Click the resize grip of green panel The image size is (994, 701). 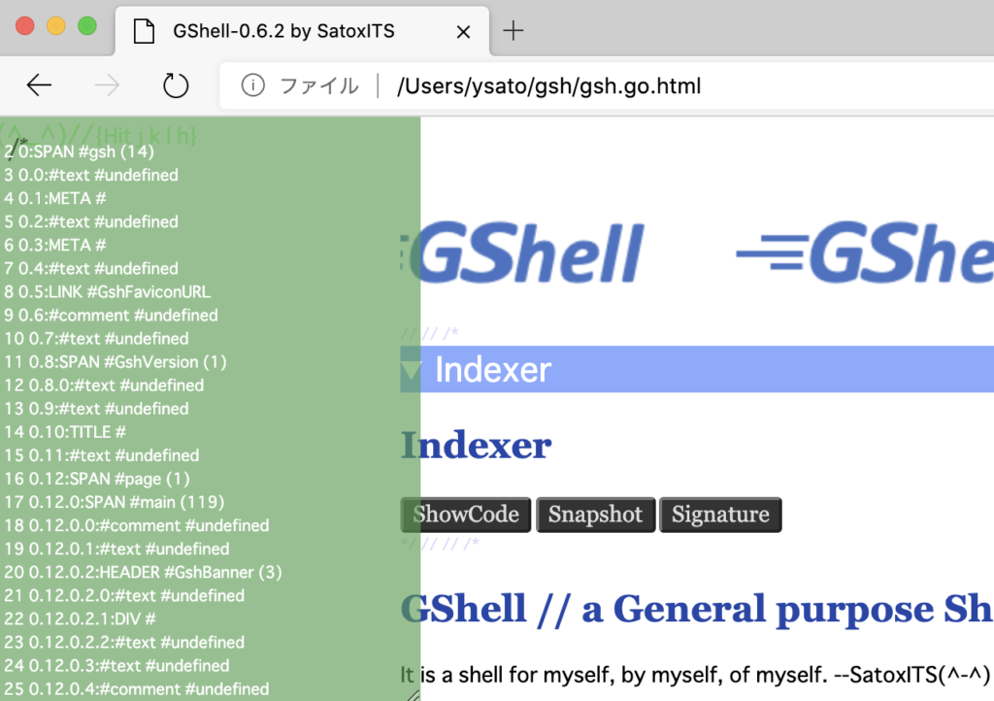click(412, 693)
